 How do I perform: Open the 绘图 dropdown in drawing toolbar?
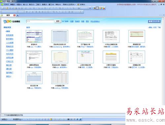pyautogui.click(x=5, y=119)
